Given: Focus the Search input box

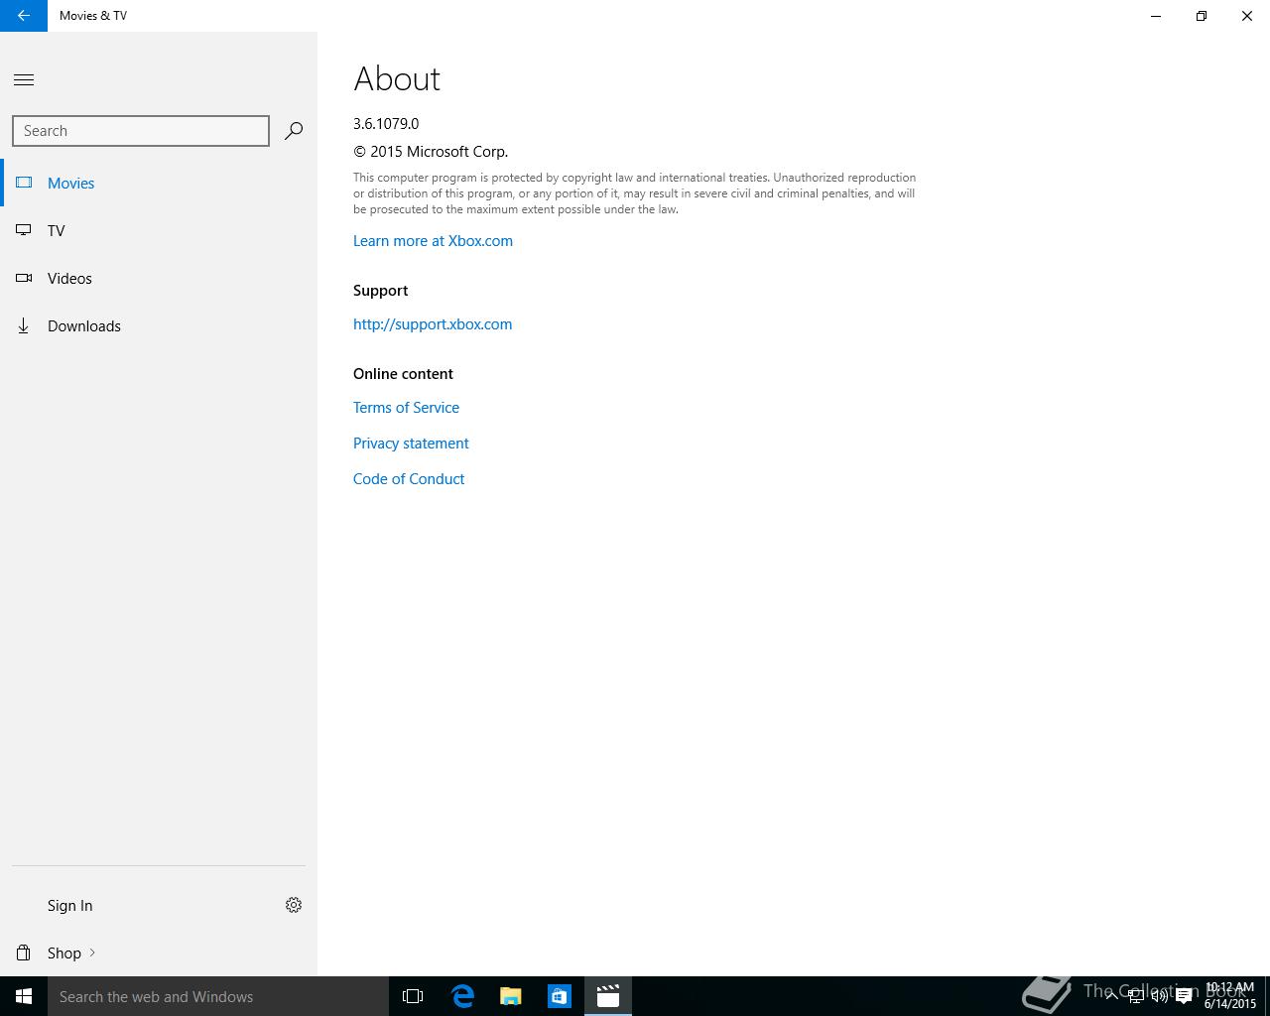Looking at the screenshot, I should [x=141, y=131].
